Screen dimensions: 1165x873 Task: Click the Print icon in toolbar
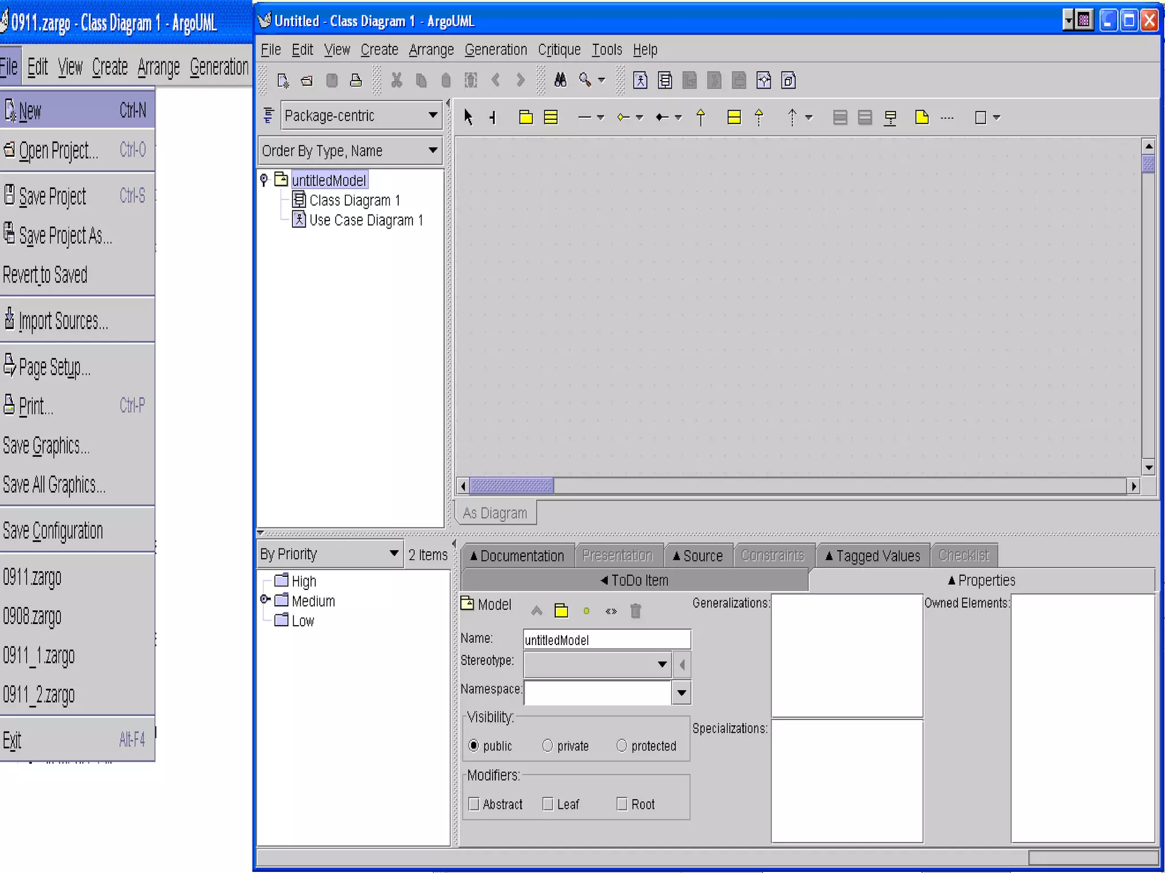click(356, 80)
